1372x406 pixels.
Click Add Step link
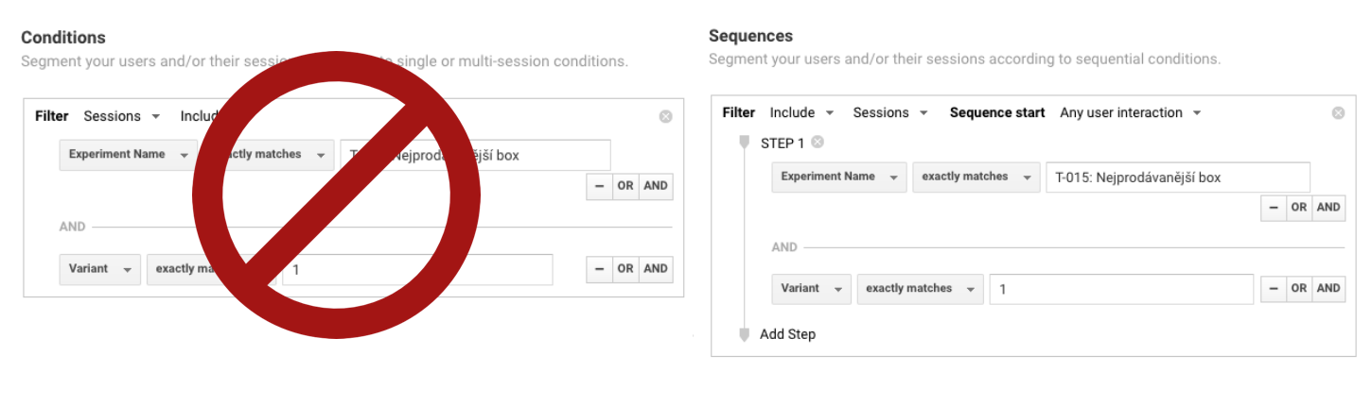point(787,334)
